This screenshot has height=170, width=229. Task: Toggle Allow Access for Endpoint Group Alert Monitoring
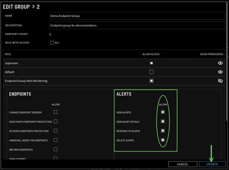pos(151,81)
